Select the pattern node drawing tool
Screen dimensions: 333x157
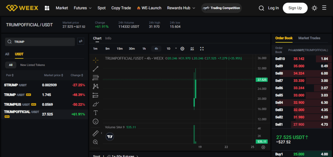pos(96,86)
